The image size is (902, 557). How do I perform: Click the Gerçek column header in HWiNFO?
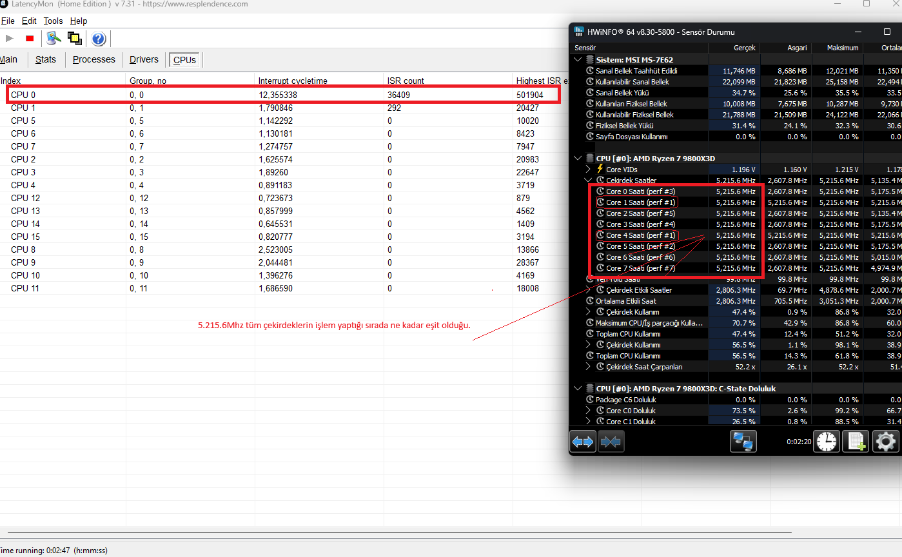click(734, 48)
